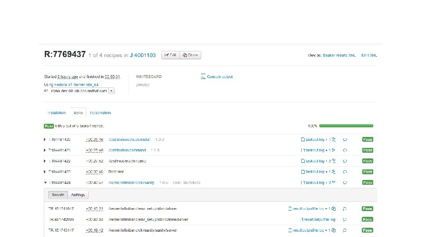Viewport: 421px width, 237px height.
Task: Open the Reservation tab
Action: pos(100,113)
